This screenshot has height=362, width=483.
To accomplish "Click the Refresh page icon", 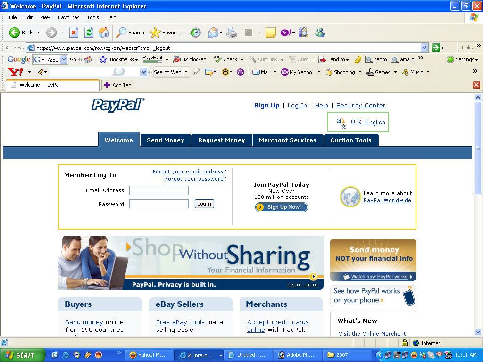I will 89,33.
